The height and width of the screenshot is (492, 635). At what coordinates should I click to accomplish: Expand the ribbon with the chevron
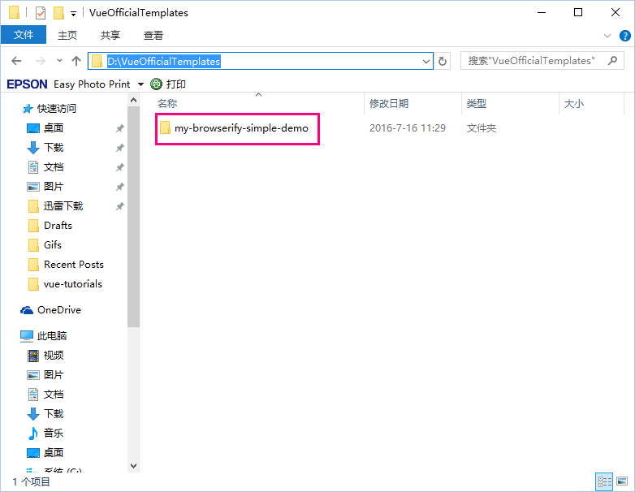click(x=607, y=36)
